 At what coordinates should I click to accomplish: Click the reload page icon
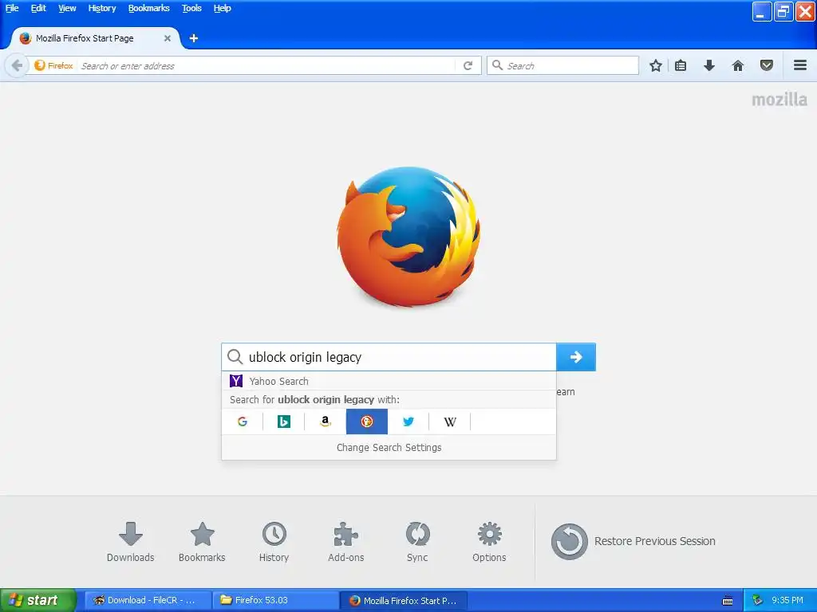coord(468,65)
